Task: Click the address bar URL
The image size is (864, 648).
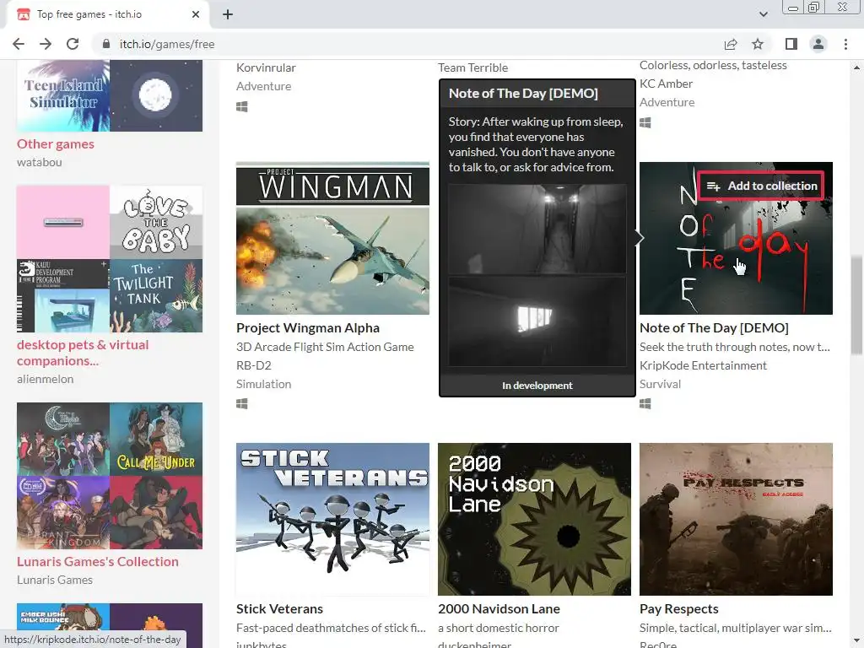Action: click(167, 44)
